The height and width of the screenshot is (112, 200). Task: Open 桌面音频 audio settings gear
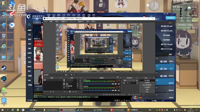(x=119, y=90)
